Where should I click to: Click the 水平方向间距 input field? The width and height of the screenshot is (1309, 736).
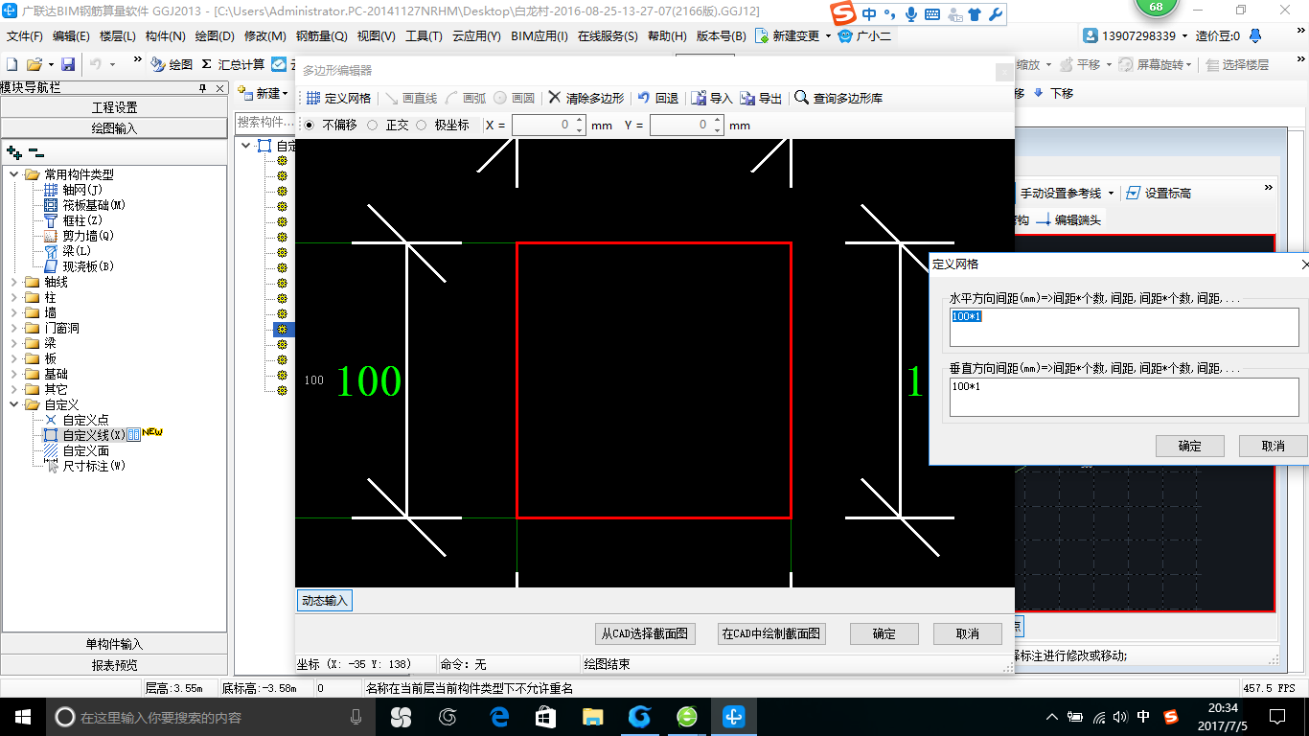click(1124, 327)
